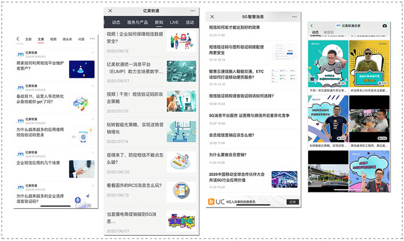Screen dimensions: 404x241
Task: Open 为什么要做会员营销 article
Action: (227, 155)
